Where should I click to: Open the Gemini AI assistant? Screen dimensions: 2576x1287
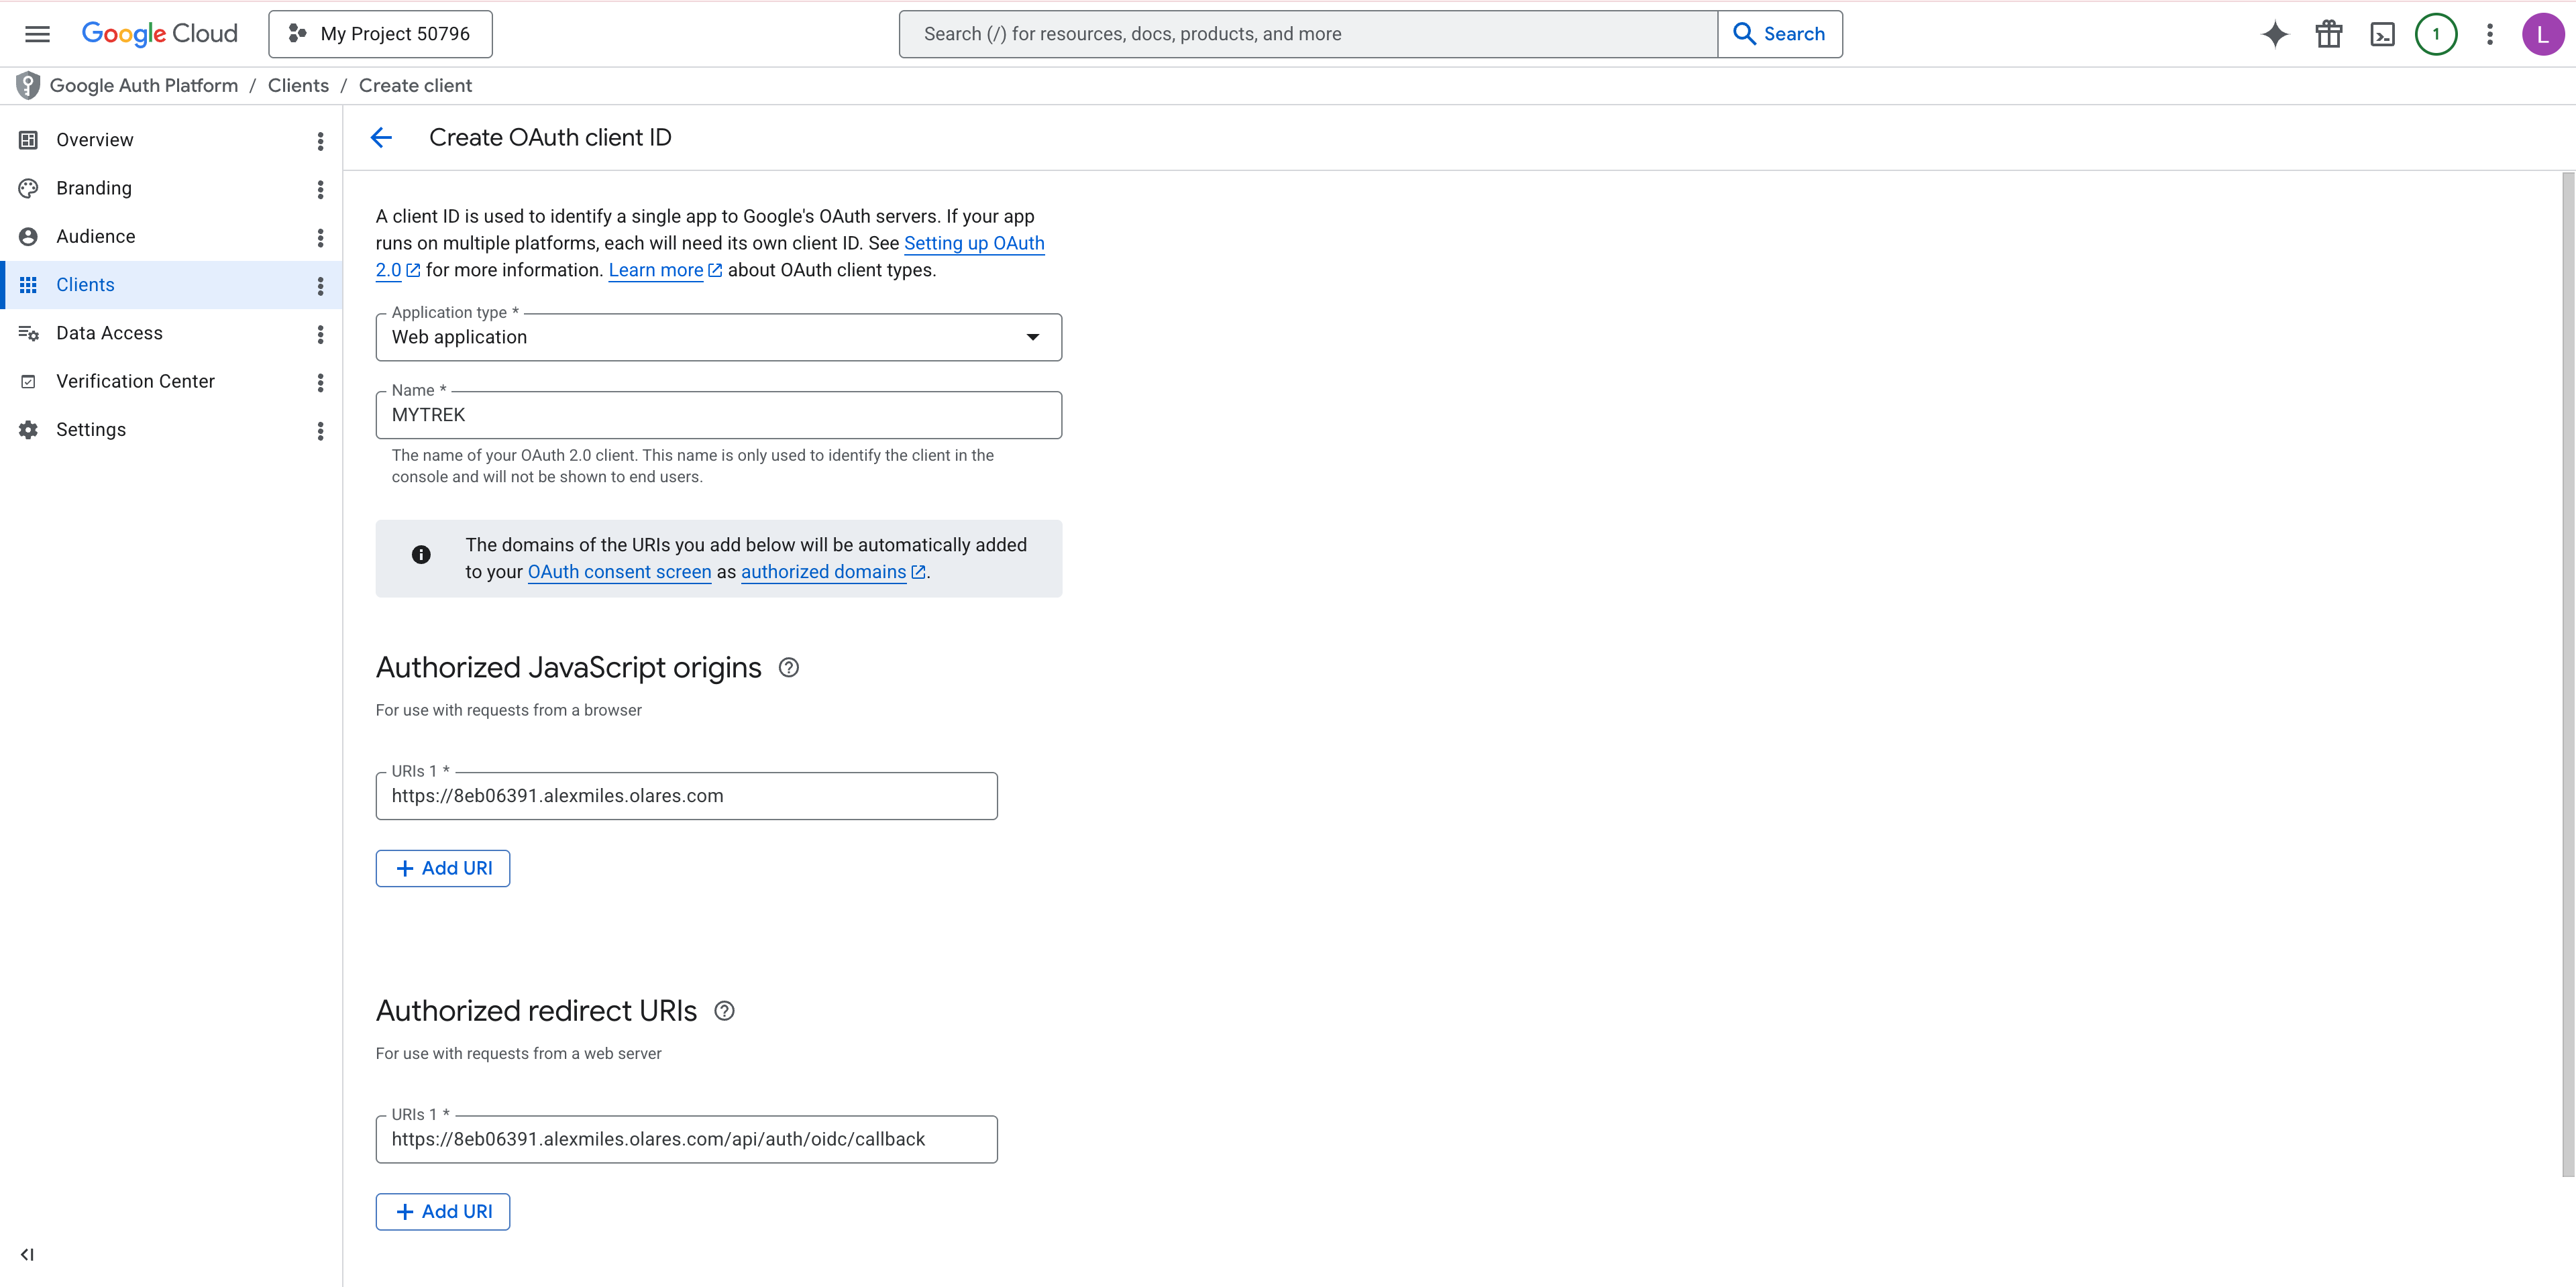click(2274, 33)
